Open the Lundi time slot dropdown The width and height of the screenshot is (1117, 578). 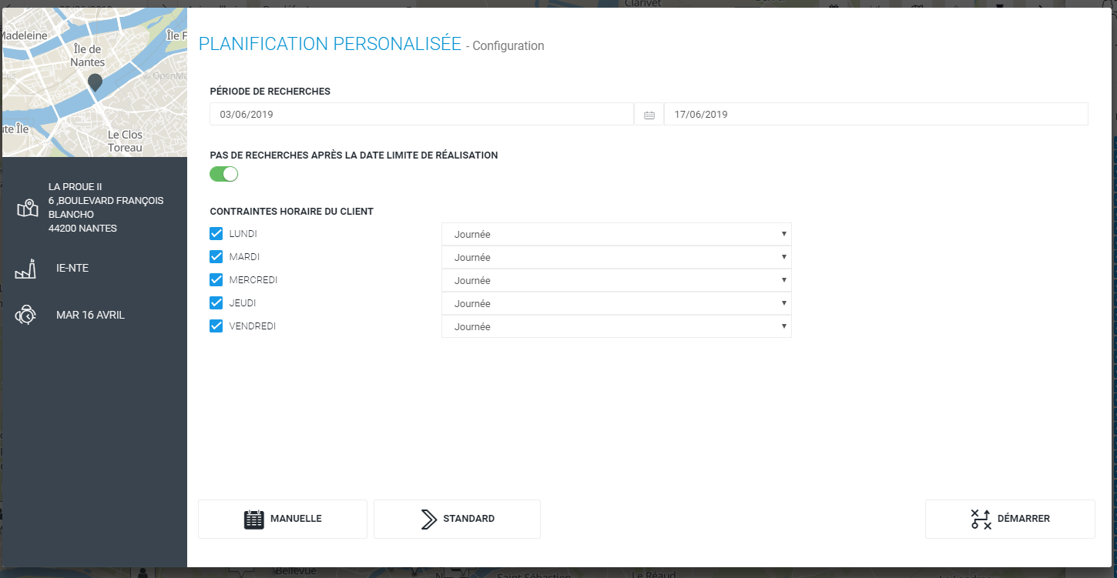click(x=616, y=234)
